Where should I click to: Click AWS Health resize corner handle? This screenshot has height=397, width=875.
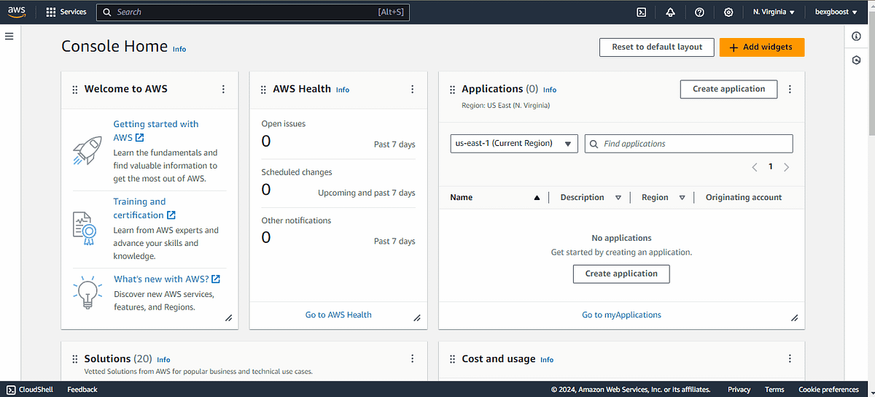tap(417, 318)
